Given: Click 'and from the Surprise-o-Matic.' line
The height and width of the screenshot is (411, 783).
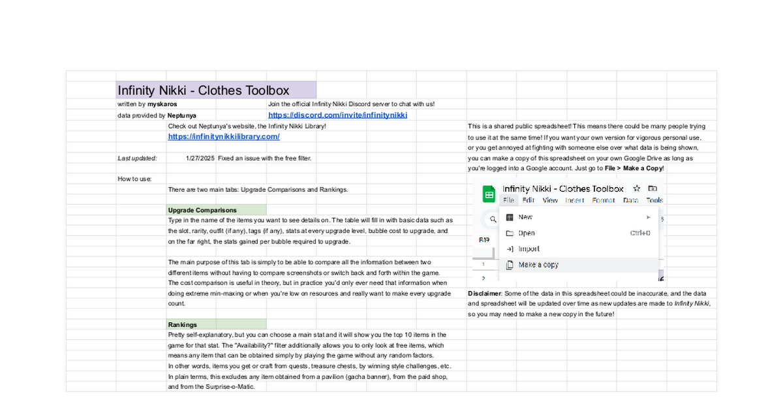Looking at the screenshot, I should 211,387.
